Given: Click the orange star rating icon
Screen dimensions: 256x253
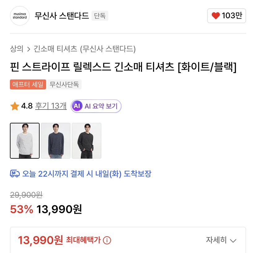Looking at the screenshot, I should click(x=15, y=106).
